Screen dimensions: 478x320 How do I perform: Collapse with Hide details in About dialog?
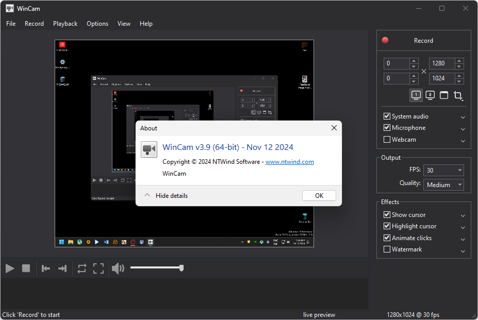[166, 196]
